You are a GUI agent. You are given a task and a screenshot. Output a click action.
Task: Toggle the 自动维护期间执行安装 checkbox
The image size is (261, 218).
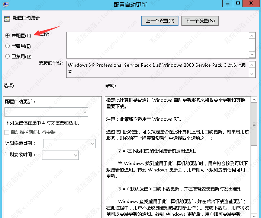click(7, 132)
